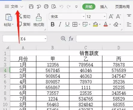Expand the 粘贴 dropdown arrow
133x110 pixels.
13,25
